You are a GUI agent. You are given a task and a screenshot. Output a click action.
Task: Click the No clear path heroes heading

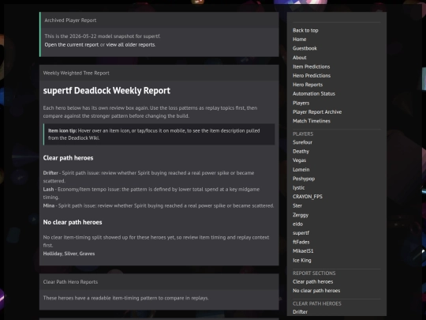(73, 222)
